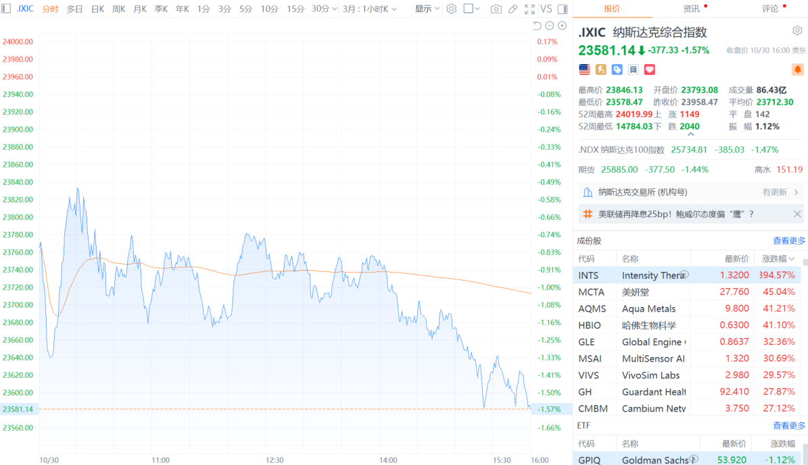Open the VS compare tool

(546, 9)
